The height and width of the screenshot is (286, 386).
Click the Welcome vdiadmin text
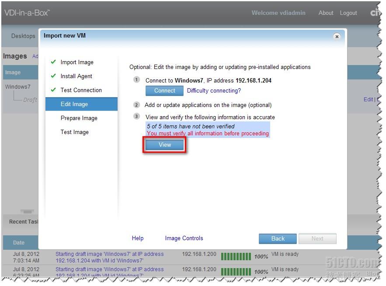pos(278,13)
